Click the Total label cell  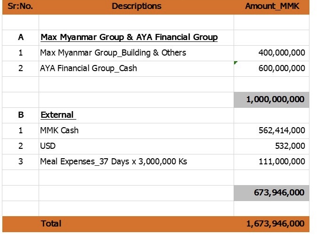(x=137, y=224)
